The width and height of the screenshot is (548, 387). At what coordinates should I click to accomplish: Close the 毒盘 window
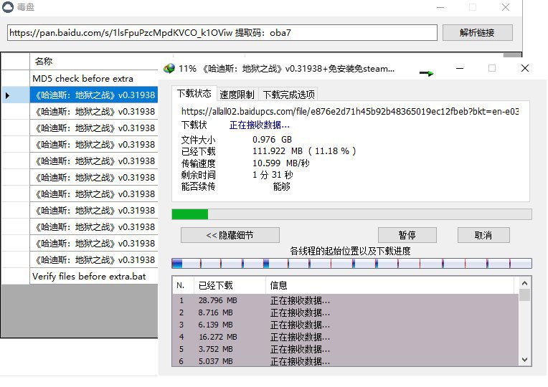pyautogui.click(x=506, y=7)
